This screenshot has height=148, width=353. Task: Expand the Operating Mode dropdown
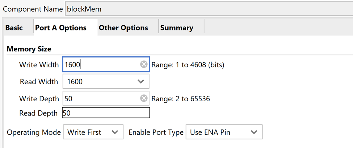93,132
